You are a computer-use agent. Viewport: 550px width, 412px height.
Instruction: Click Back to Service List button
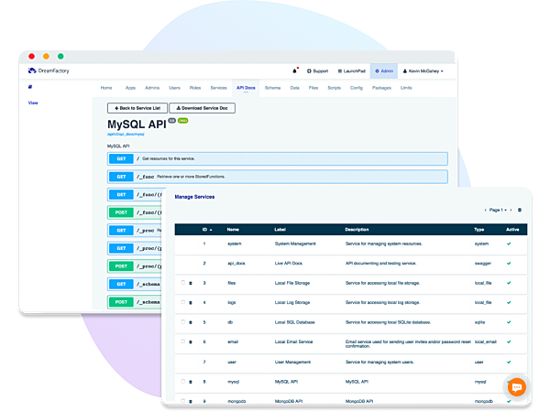pyautogui.click(x=137, y=108)
